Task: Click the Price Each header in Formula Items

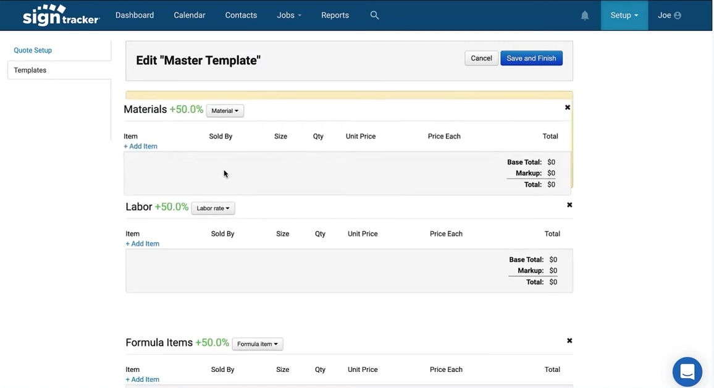Action: point(446,369)
